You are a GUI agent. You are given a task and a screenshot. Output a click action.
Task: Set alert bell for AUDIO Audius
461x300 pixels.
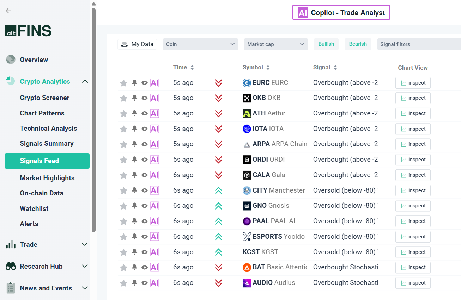click(134, 283)
